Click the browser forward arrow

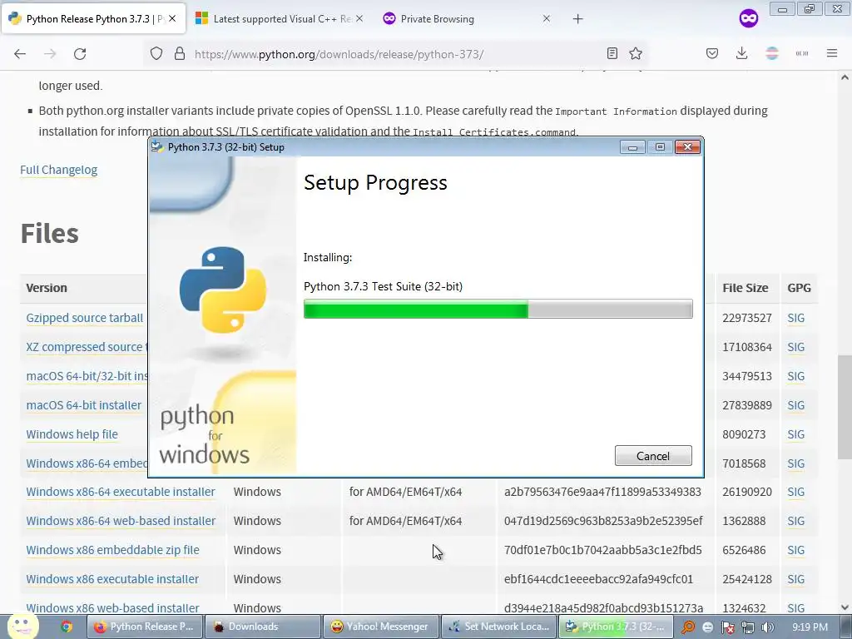point(50,54)
